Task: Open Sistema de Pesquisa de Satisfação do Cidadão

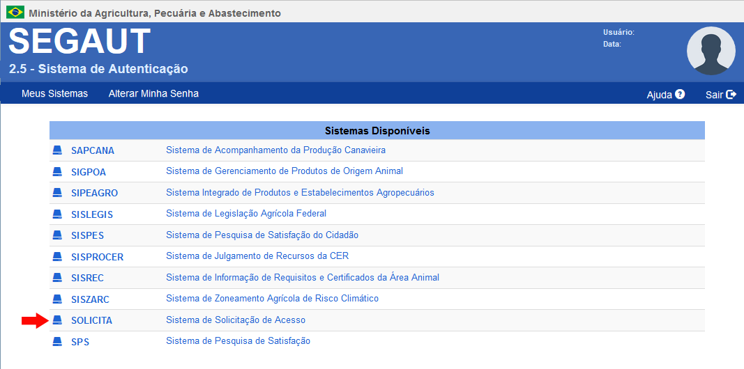Action: (x=262, y=235)
